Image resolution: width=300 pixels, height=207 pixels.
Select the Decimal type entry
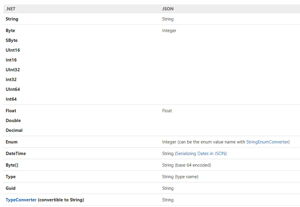click(14, 130)
